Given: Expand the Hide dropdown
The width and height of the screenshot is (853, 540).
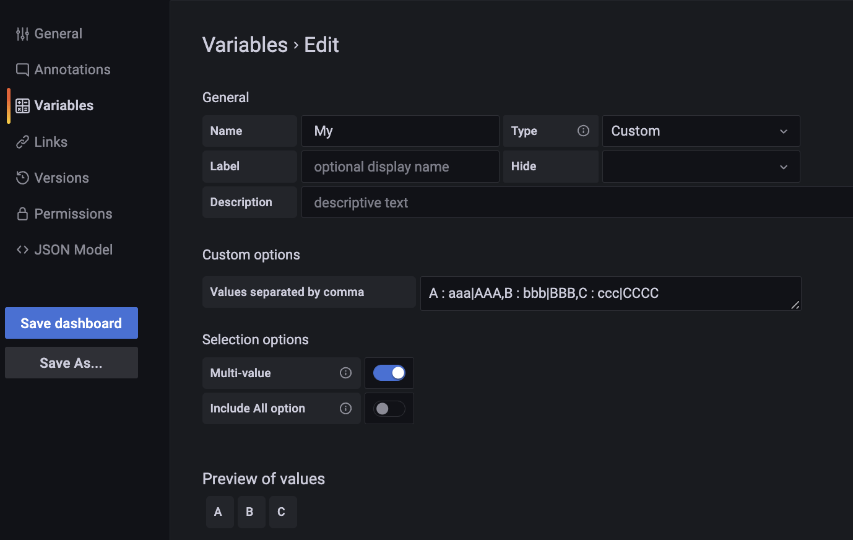Looking at the screenshot, I should (x=701, y=167).
